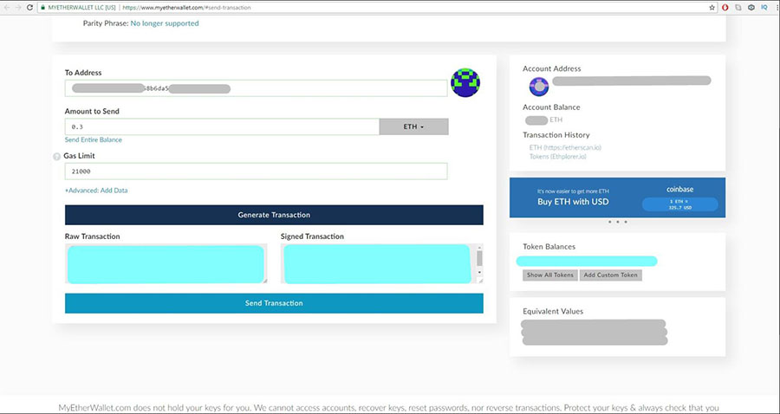Viewport: 780px width, 414px height.
Task: Click the Account Address round identicon
Action: coord(539,87)
